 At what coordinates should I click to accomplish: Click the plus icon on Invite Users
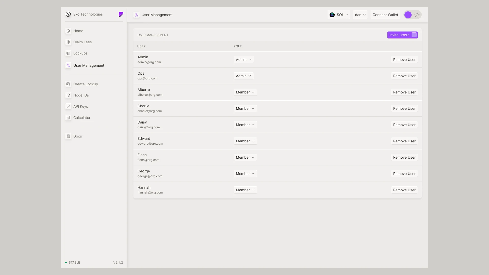(414, 35)
